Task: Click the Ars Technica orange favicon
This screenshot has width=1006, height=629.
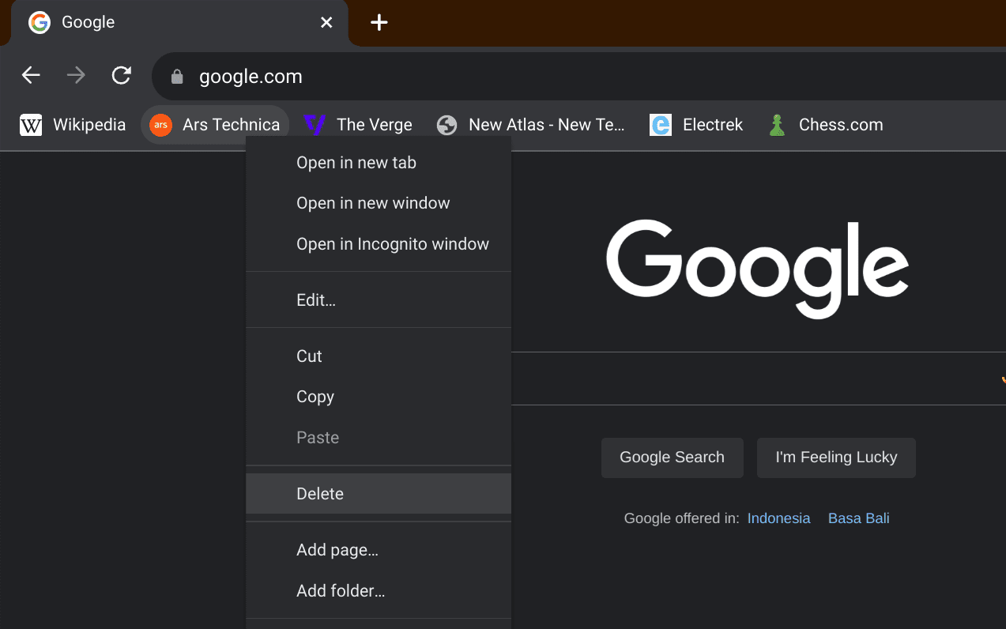Action: pos(160,125)
